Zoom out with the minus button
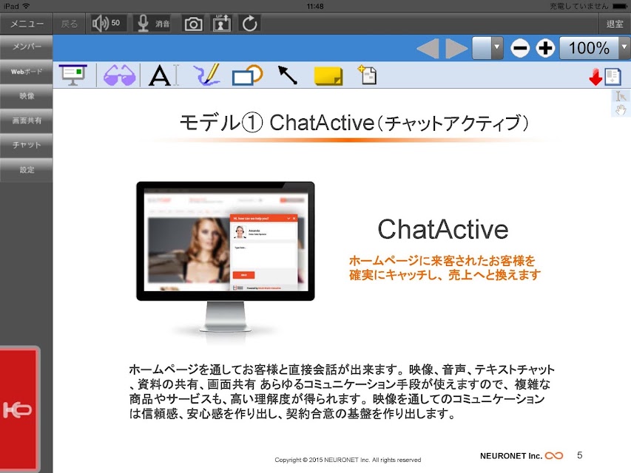631x473 pixels. [x=519, y=49]
